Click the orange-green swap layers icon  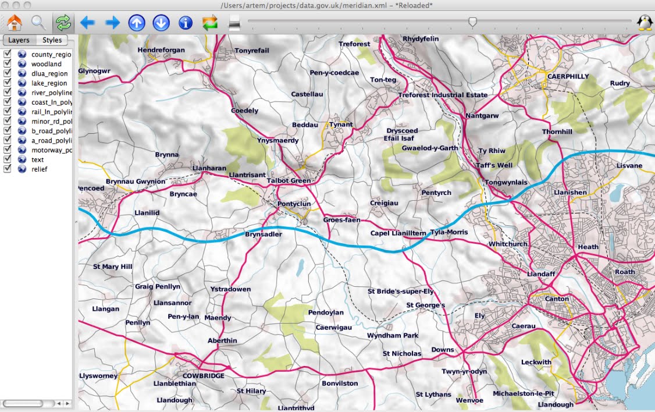(x=208, y=23)
